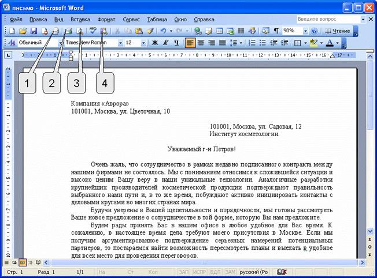Open Print Preview from the toolbar

(79, 31)
